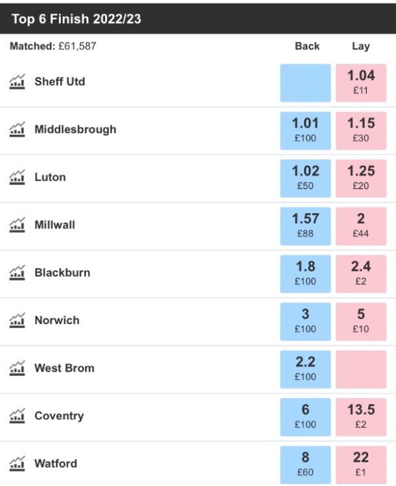Lay Norwich at odds of 5

[361, 321]
